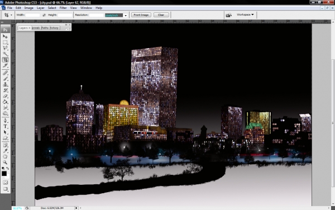Click the Width input field

coord(33,15)
